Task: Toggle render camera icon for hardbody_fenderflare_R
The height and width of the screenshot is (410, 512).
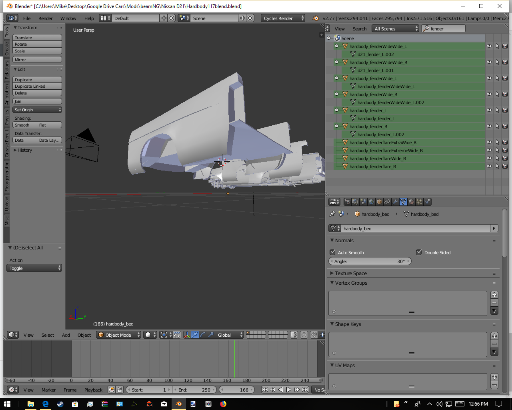Action: (505, 166)
